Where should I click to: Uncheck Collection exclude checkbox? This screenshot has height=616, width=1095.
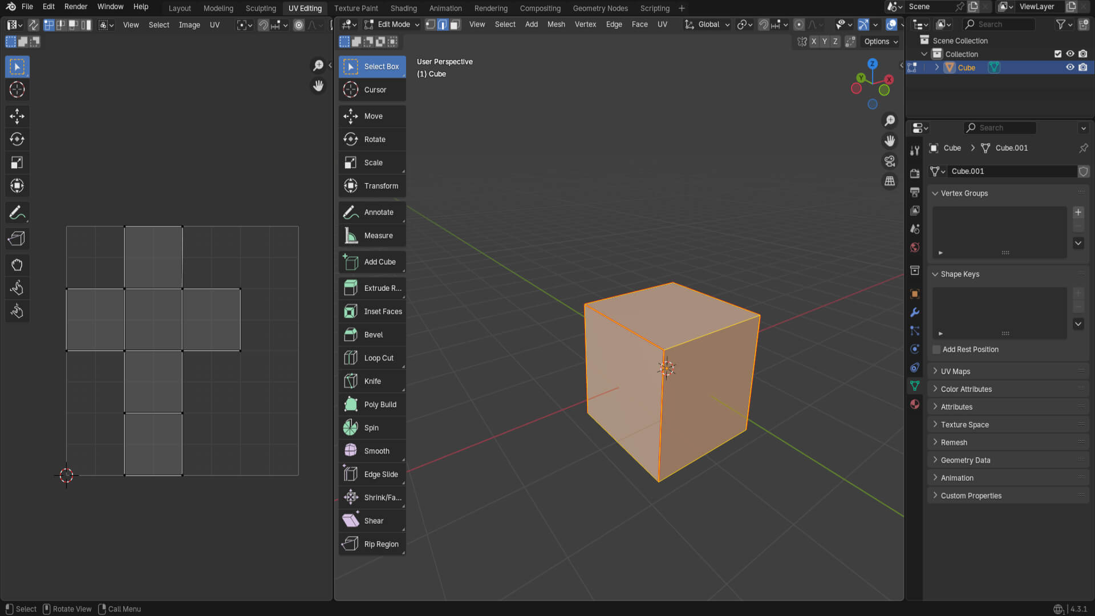pos(1058,54)
